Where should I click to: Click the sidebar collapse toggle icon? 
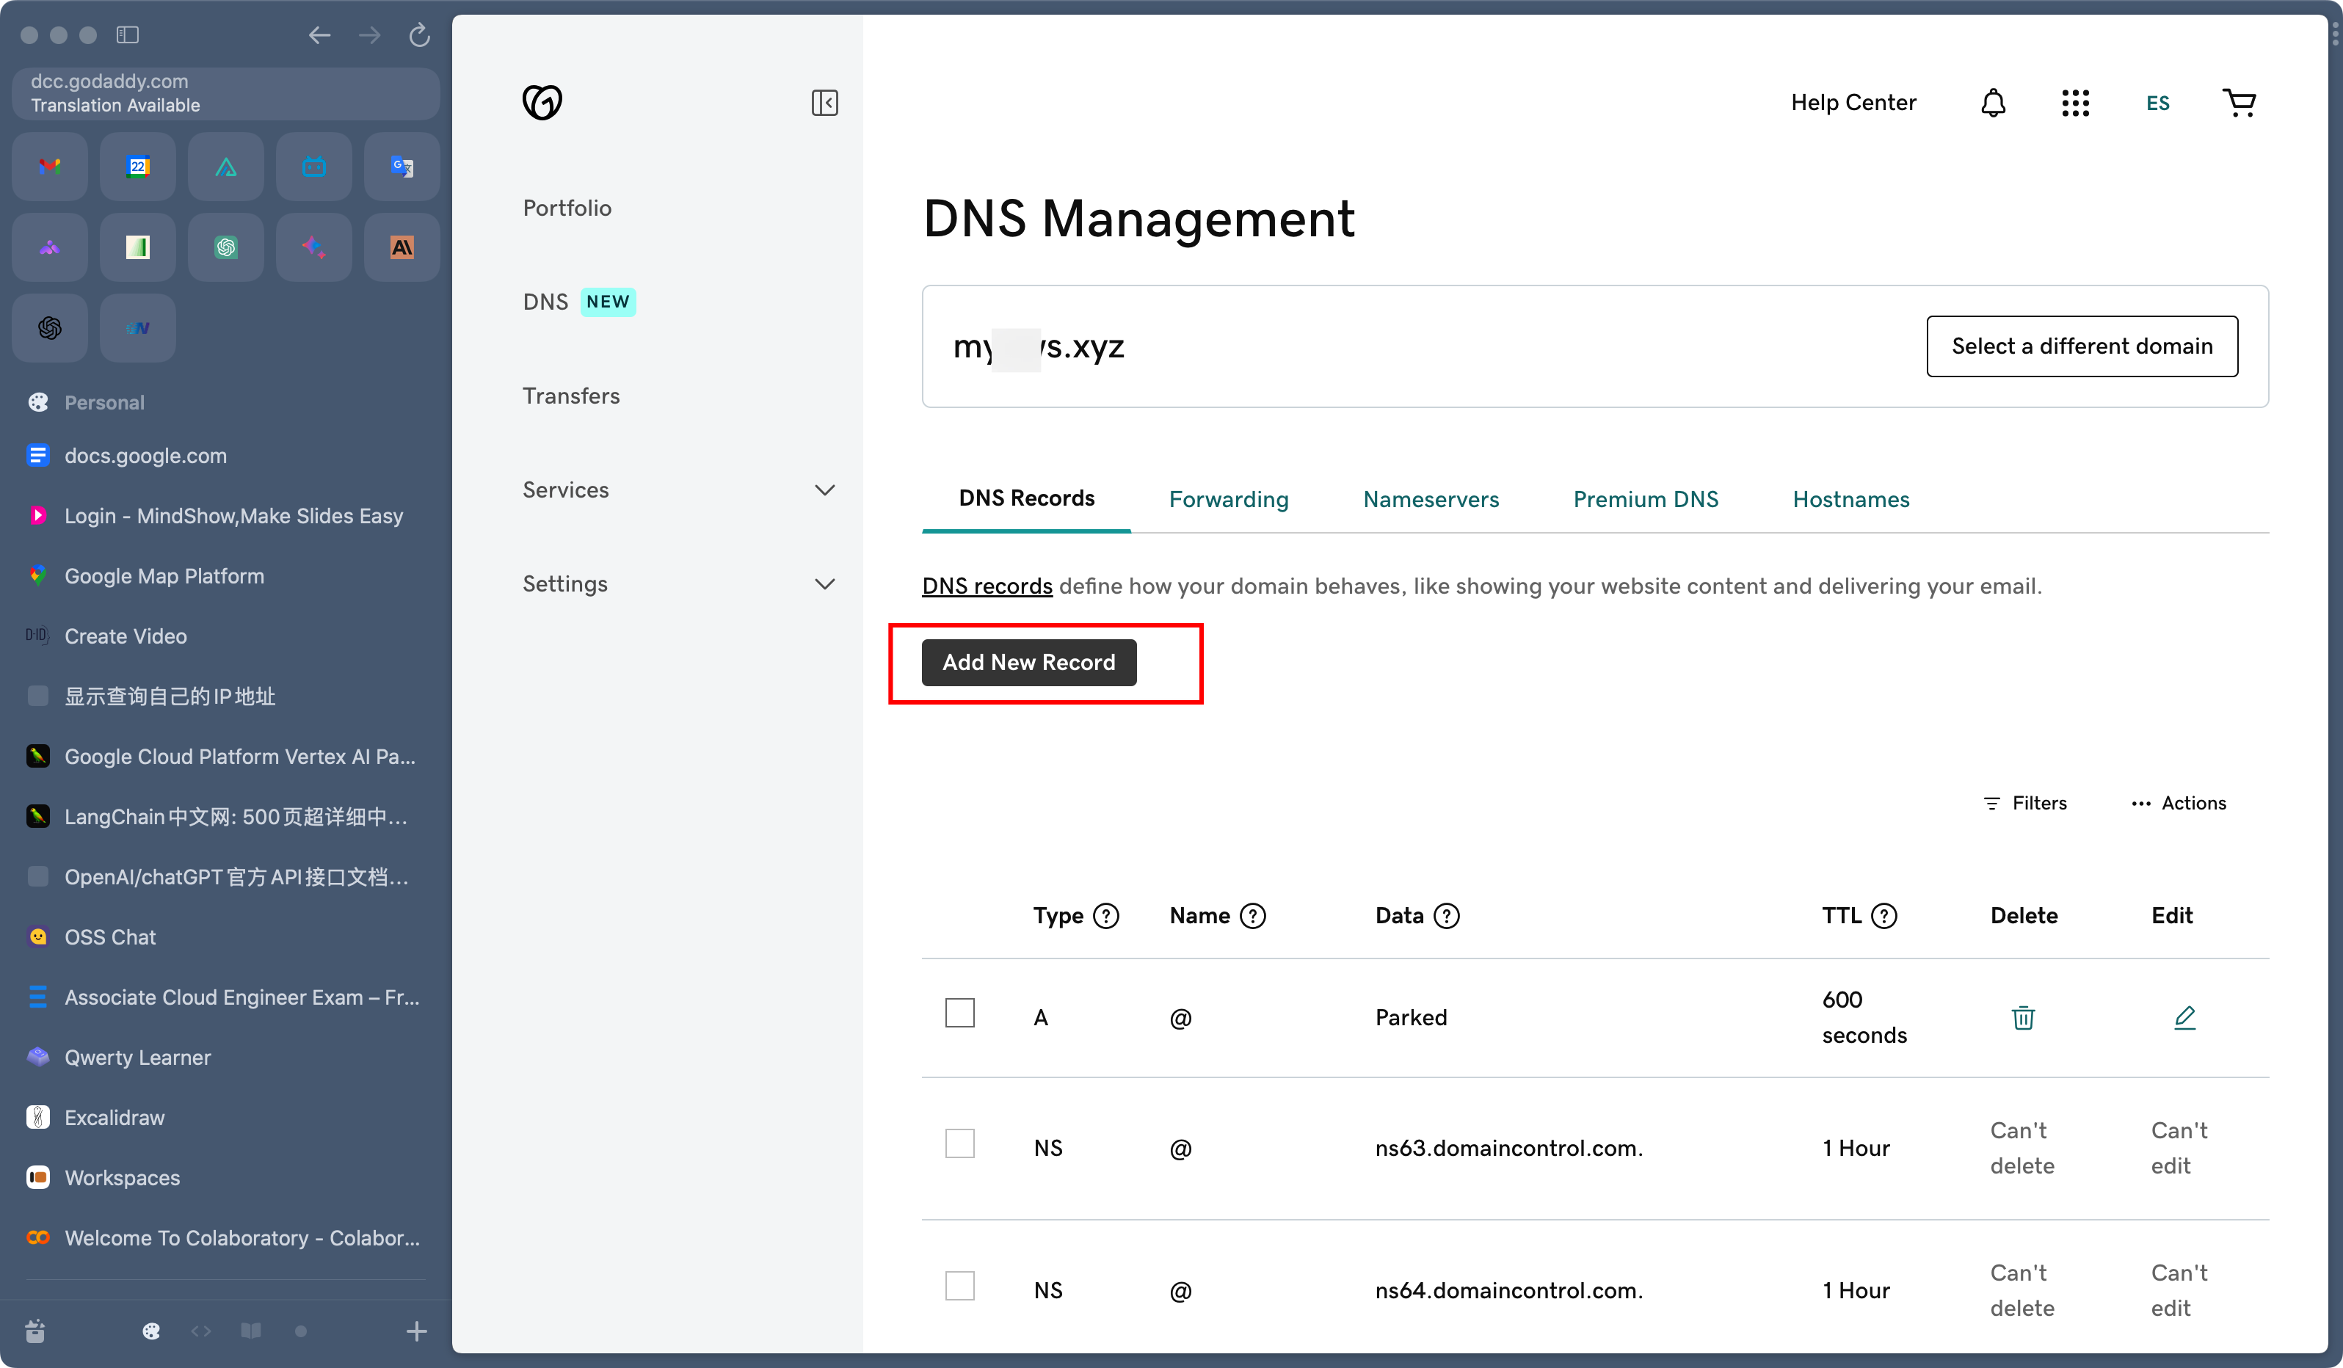click(x=826, y=103)
